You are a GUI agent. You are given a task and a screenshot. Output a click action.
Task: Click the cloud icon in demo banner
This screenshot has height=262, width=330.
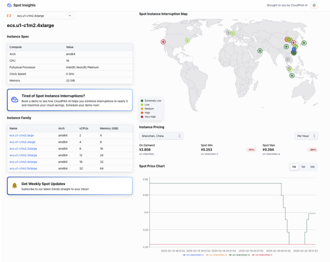point(15,99)
